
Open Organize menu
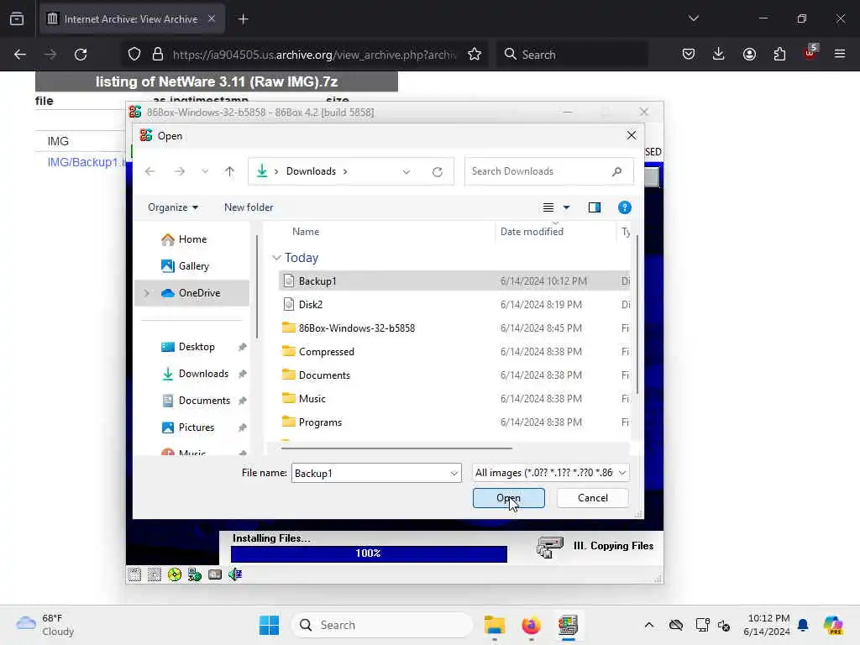(x=173, y=207)
